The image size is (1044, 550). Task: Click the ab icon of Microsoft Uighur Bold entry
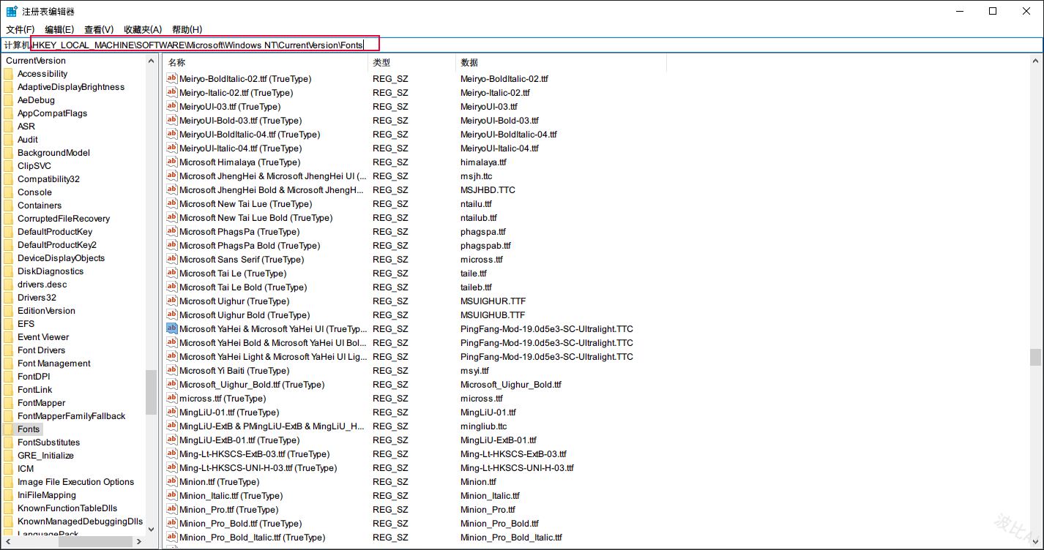(172, 314)
